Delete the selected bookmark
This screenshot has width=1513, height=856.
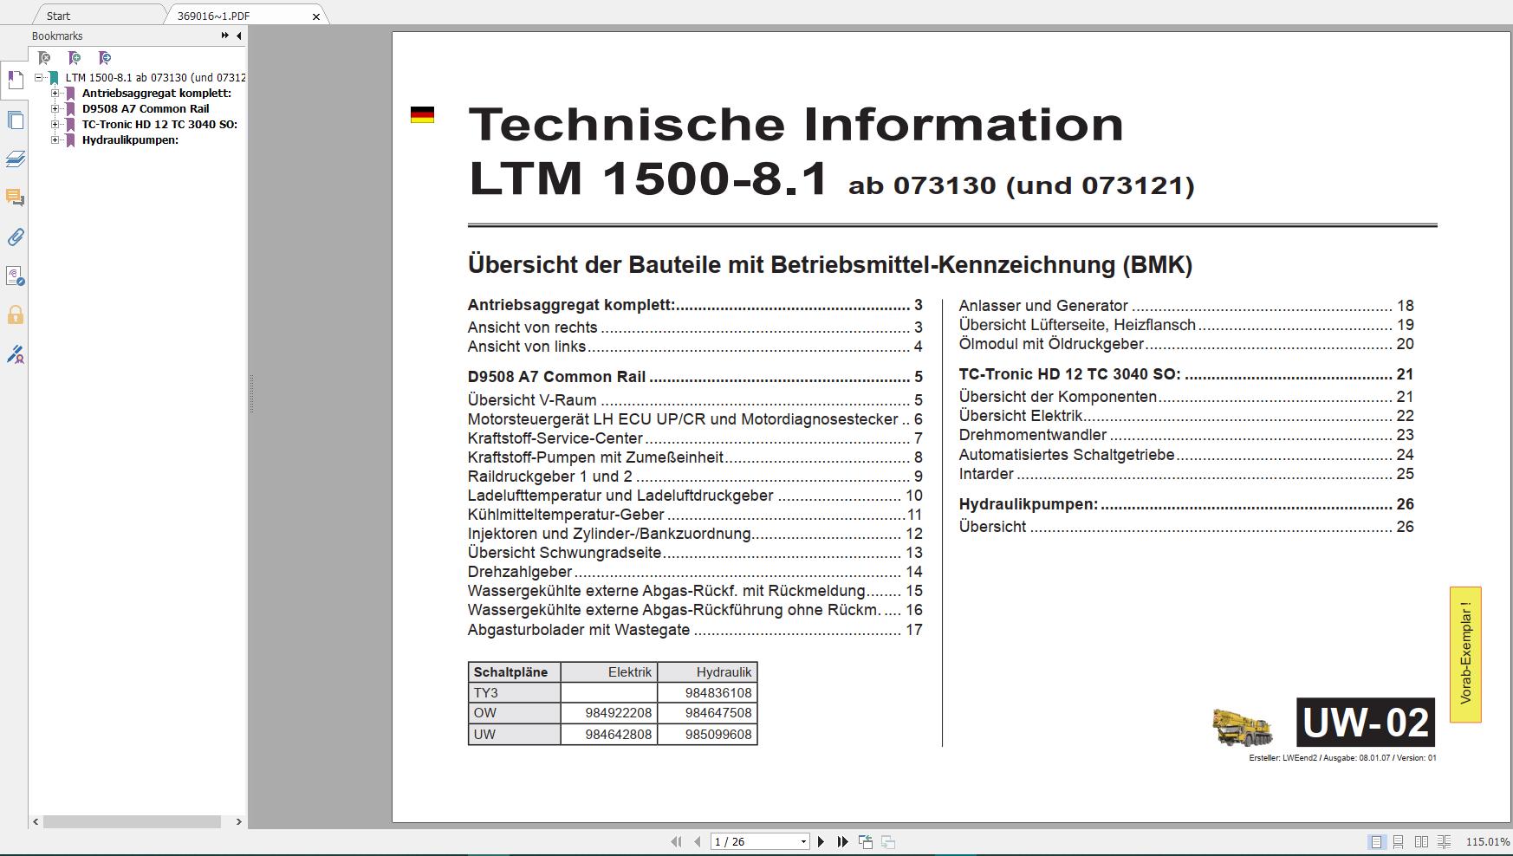coord(43,57)
